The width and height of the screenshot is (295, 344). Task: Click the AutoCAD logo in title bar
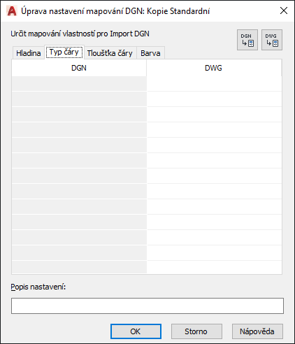tap(12, 11)
